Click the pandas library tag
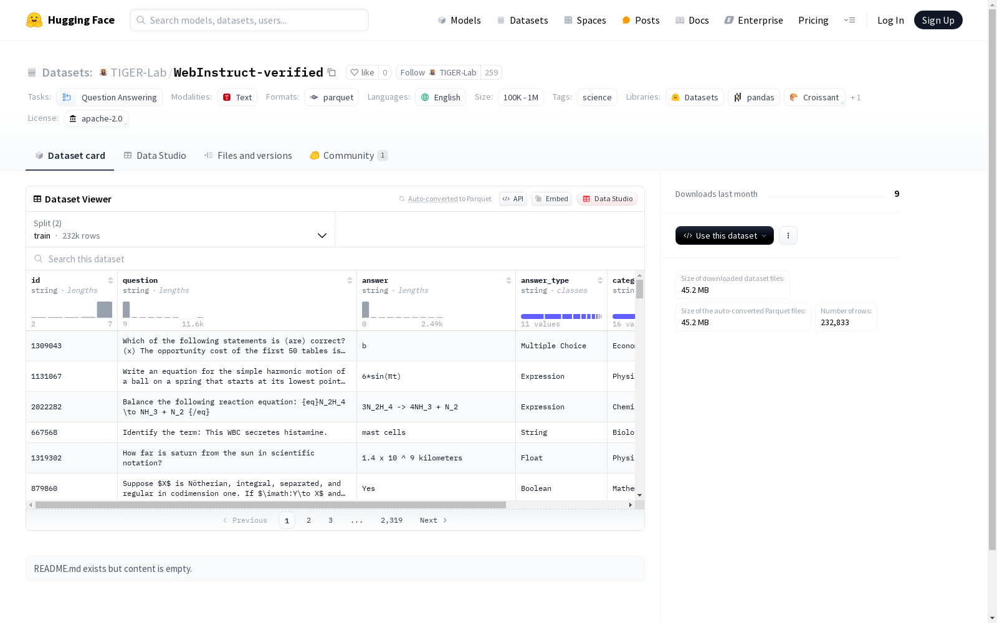 coord(754,97)
